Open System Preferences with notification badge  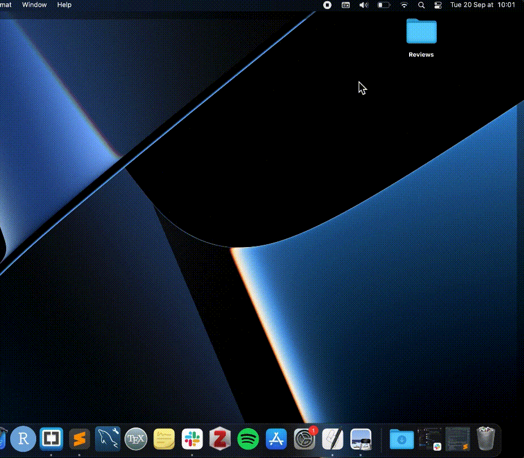[x=304, y=439]
